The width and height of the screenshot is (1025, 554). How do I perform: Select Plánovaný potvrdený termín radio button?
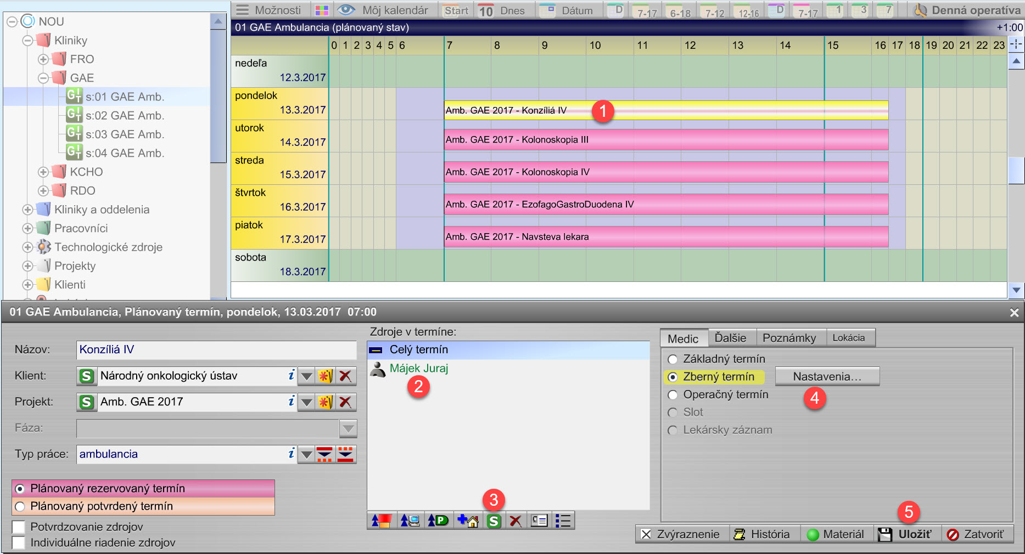click(20, 506)
